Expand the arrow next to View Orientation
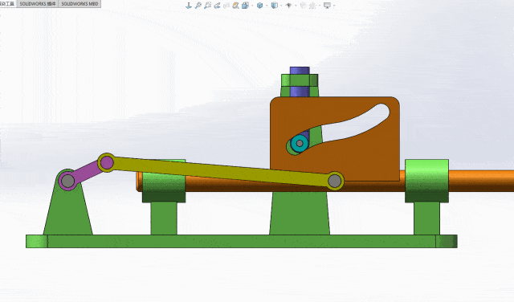Image resolution: width=514 pixels, height=302 pixels. coord(252,6)
